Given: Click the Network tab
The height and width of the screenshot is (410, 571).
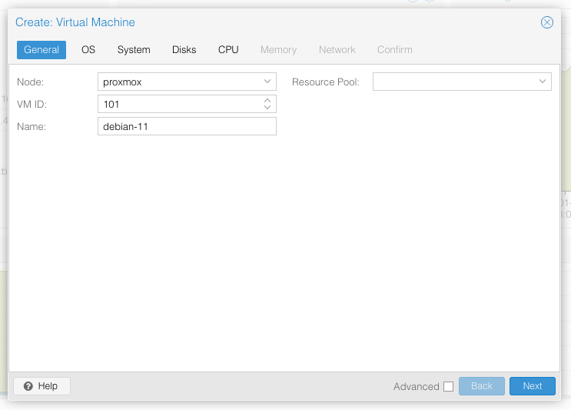Looking at the screenshot, I should pos(337,50).
